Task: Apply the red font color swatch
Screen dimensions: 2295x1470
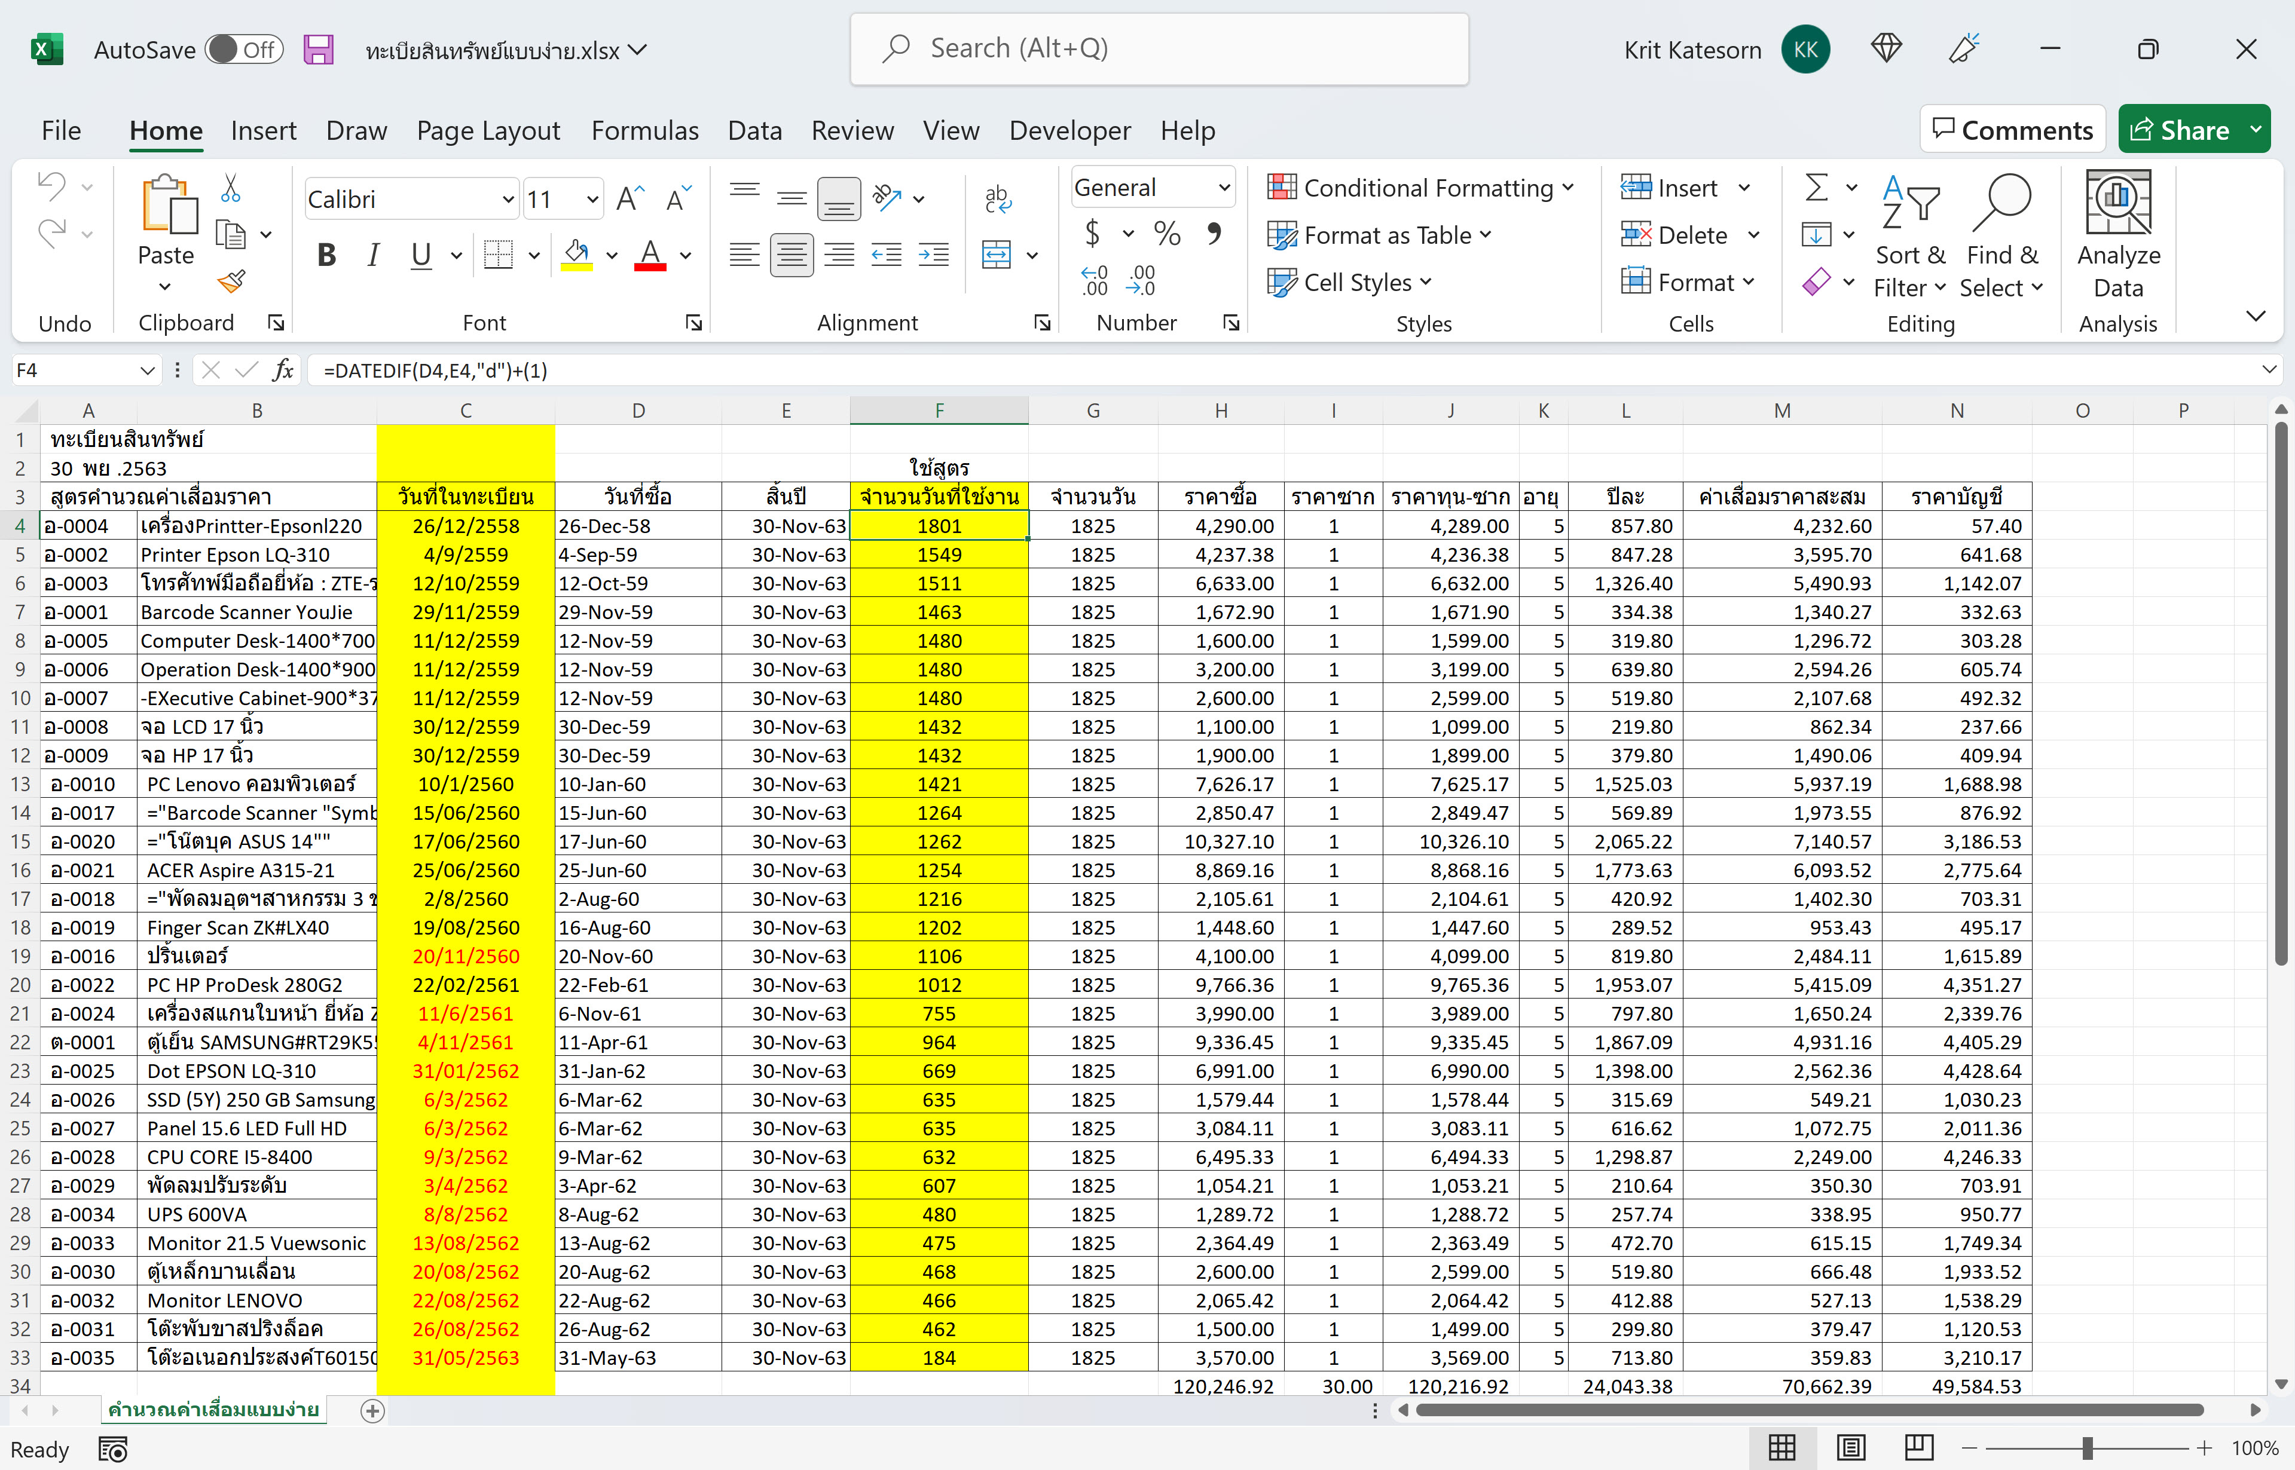Action: pyautogui.click(x=650, y=255)
